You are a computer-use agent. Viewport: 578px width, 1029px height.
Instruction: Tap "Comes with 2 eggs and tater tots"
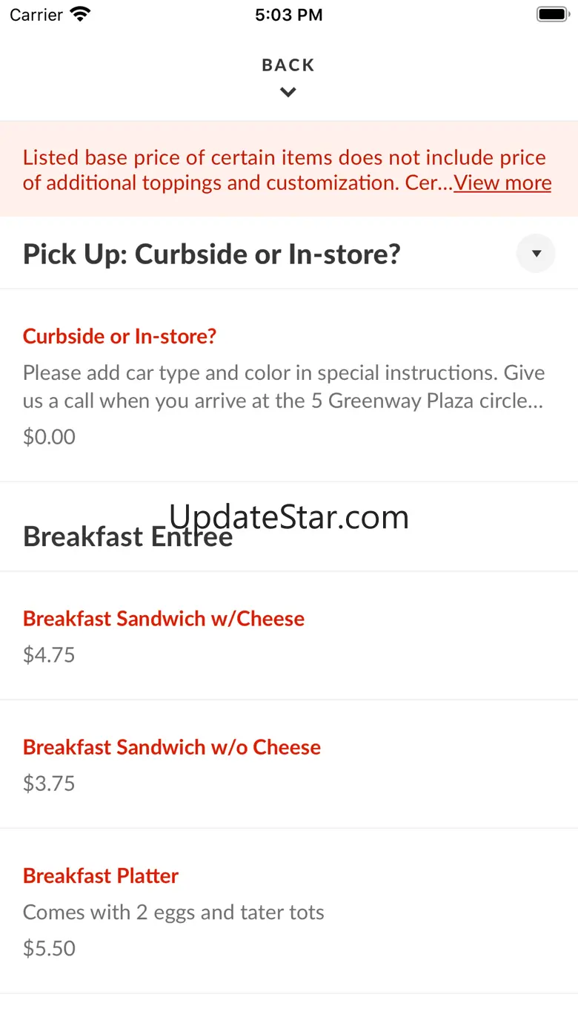coord(173,912)
